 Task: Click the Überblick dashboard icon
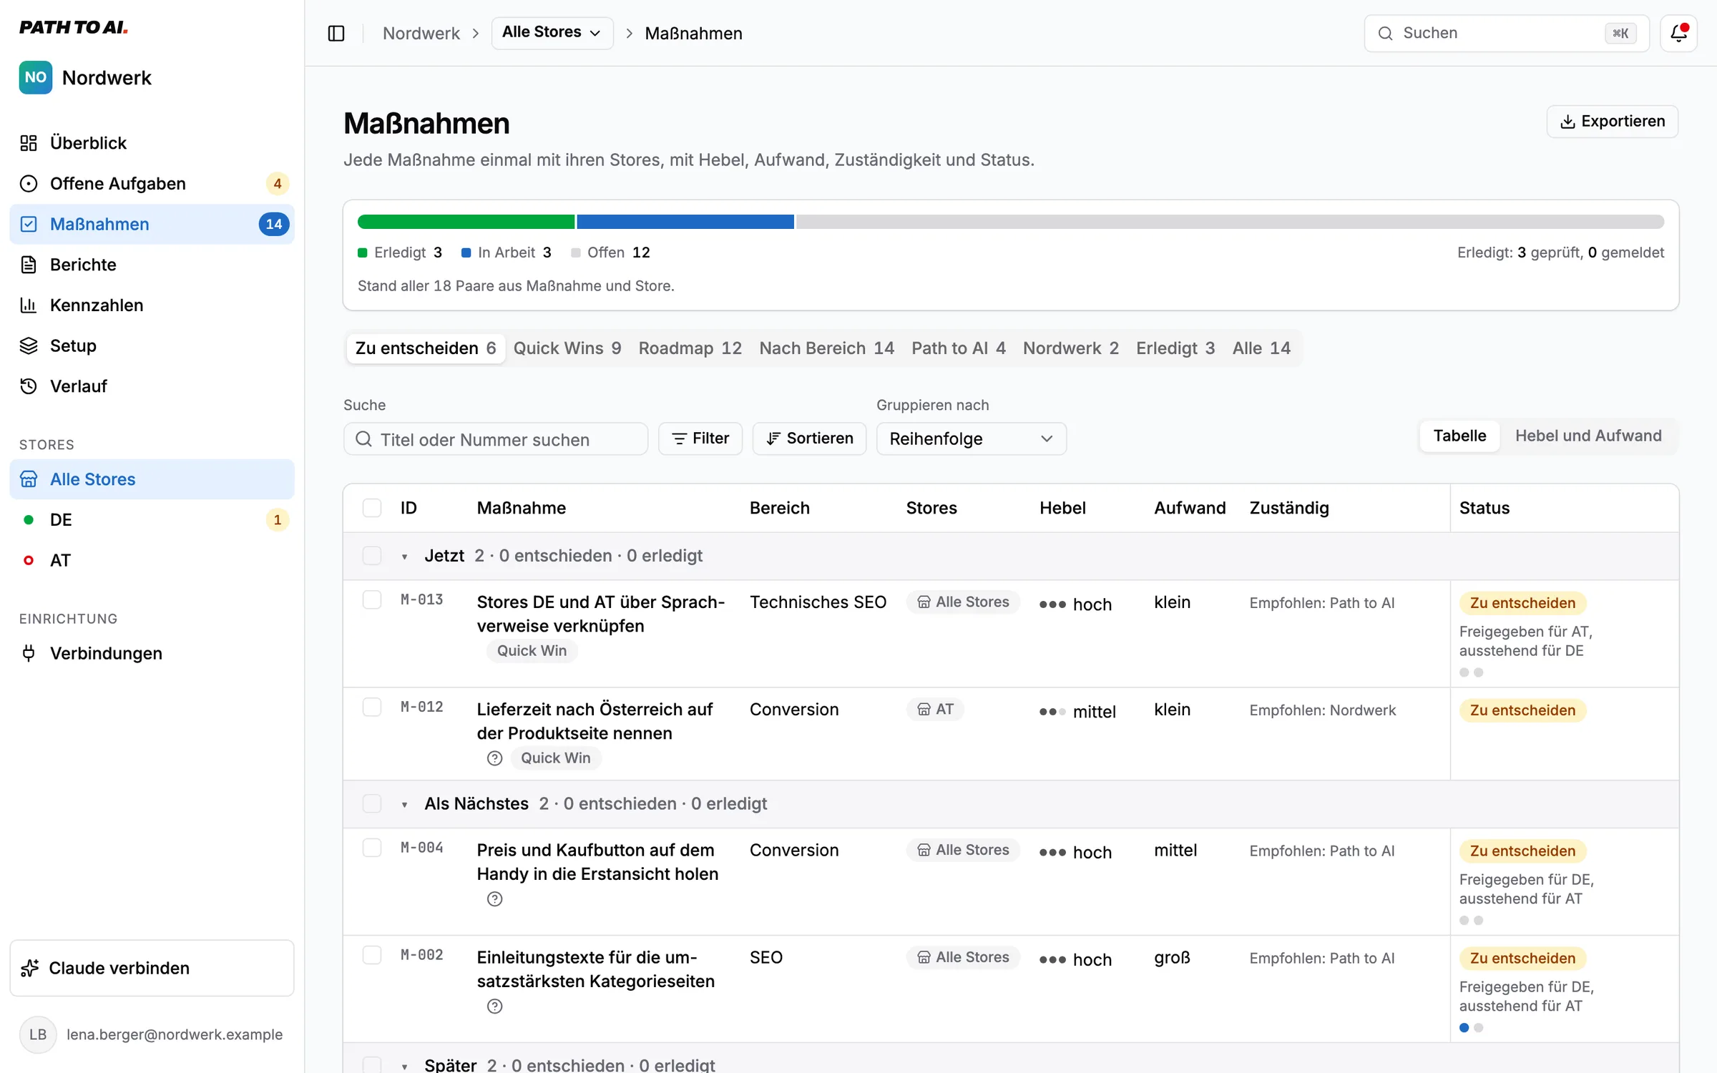(29, 143)
